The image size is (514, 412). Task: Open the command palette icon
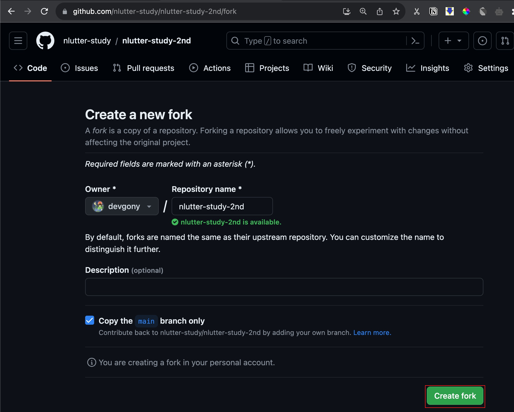point(415,41)
